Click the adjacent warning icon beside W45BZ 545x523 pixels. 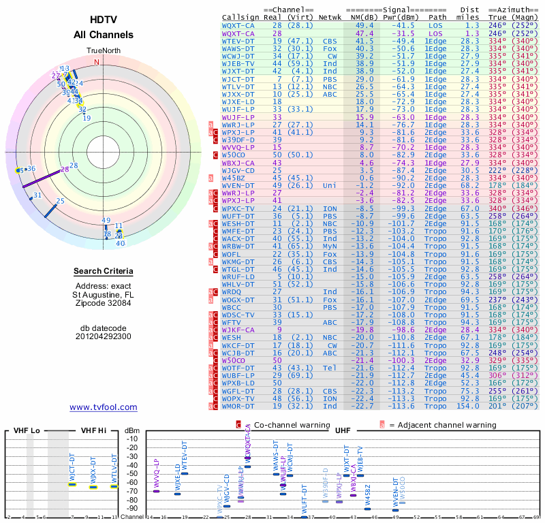point(211,178)
